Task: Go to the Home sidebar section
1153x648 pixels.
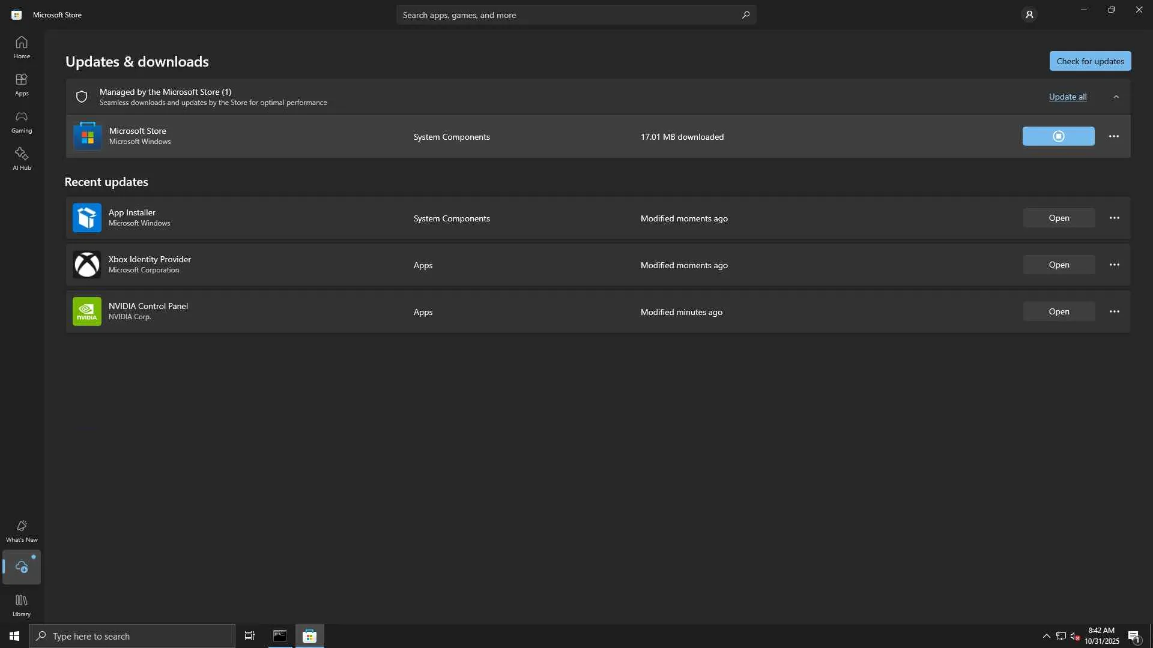Action: pos(22,47)
